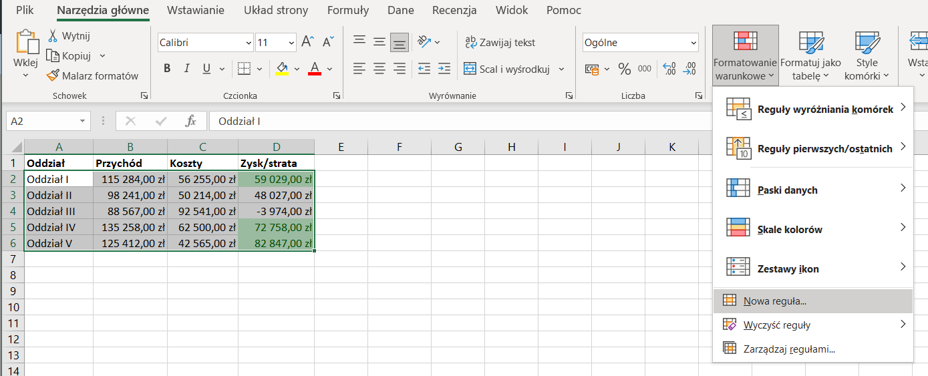The width and height of the screenshot is (928, 376).
Task: Decrease decimal places icon
Action: pyautogui.click(x=689, y=69)
